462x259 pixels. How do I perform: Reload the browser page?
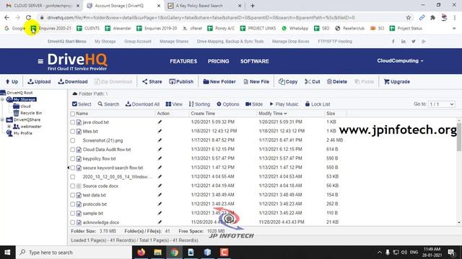[28, 17]
